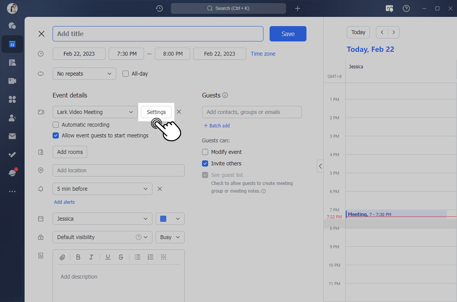Image resolution: width=457 pixels, height=302 pixels.
Task: Click the history clock icon
Action: [159, 8]
